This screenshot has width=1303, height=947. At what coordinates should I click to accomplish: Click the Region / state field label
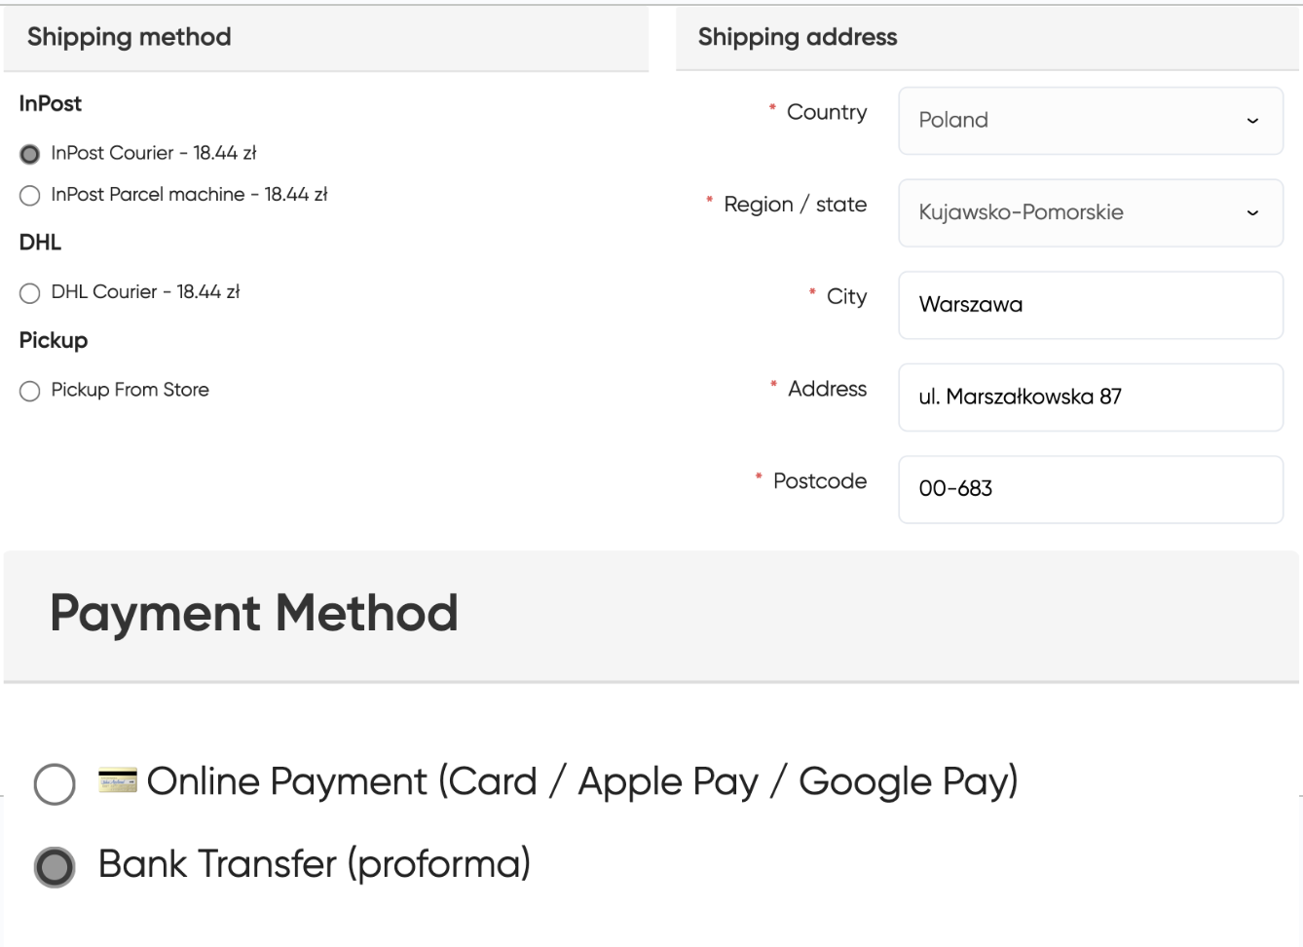point(795,205)
